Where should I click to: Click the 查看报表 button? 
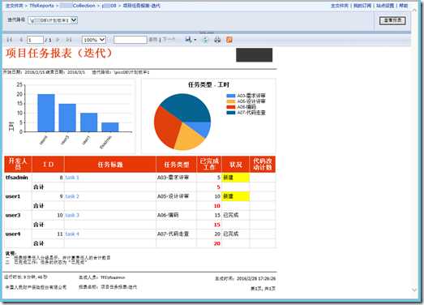(x=392, y=20)
